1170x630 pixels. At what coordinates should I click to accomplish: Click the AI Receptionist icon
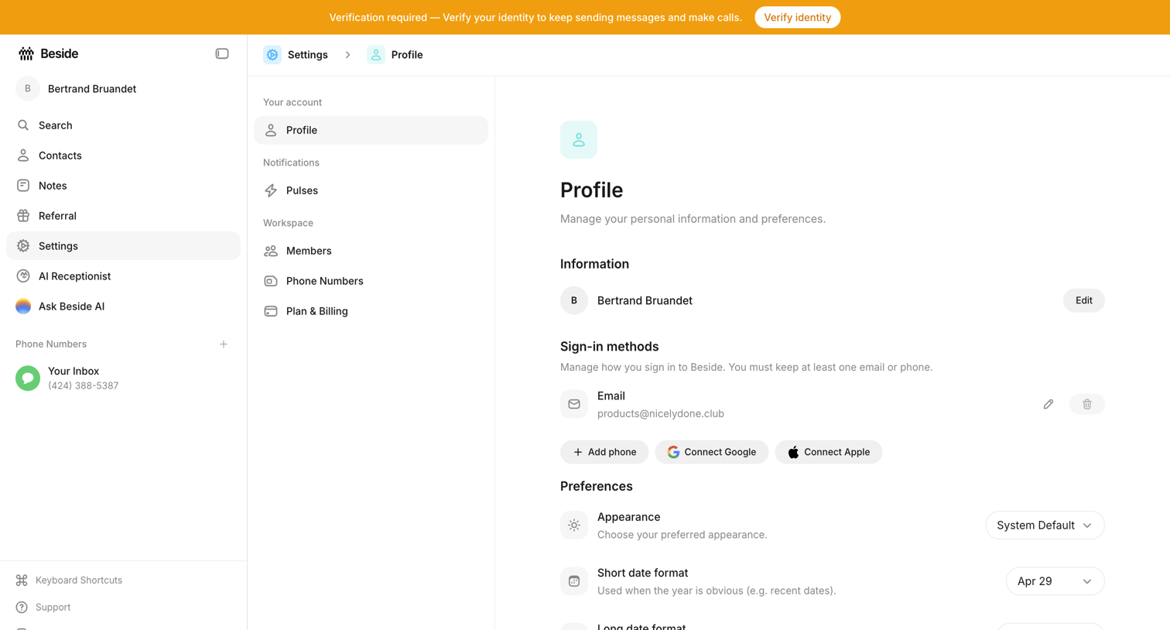[x=23, y=276]
